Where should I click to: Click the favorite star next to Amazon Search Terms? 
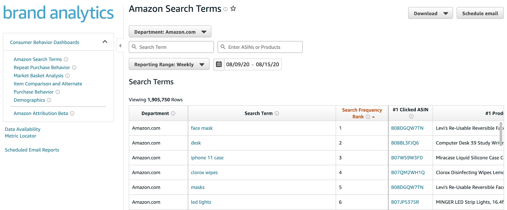[x=233, y=9]
